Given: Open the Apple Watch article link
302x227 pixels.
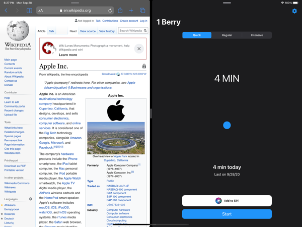Looking at the screenshot, I should [72, 178].
